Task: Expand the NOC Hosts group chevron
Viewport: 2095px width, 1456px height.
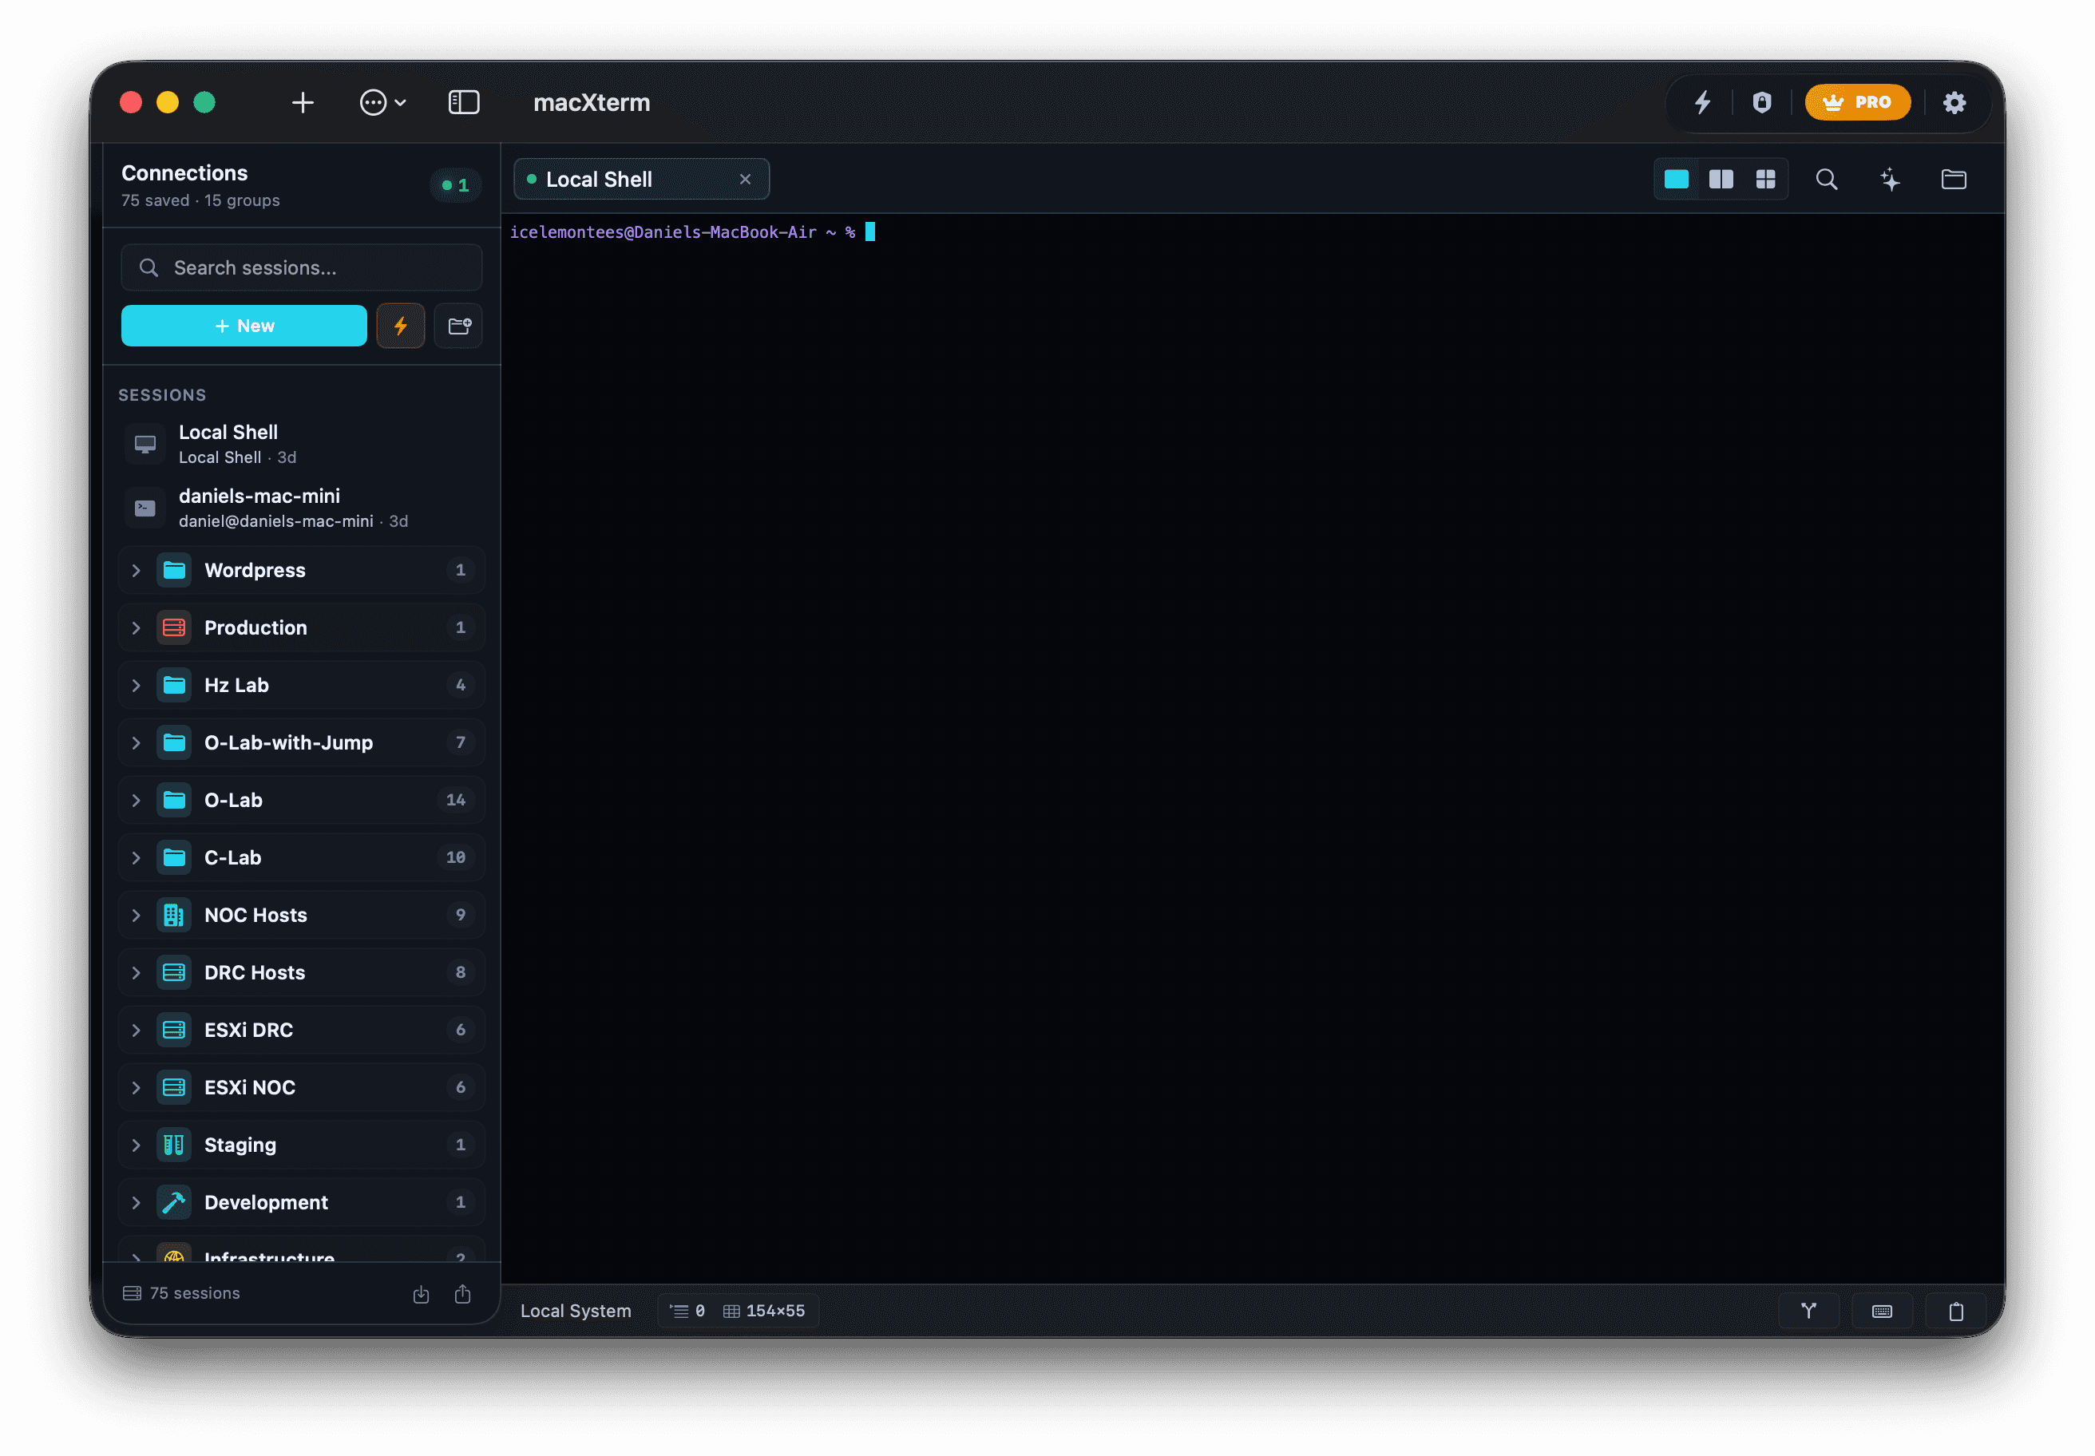Action: tap(136, 915)
